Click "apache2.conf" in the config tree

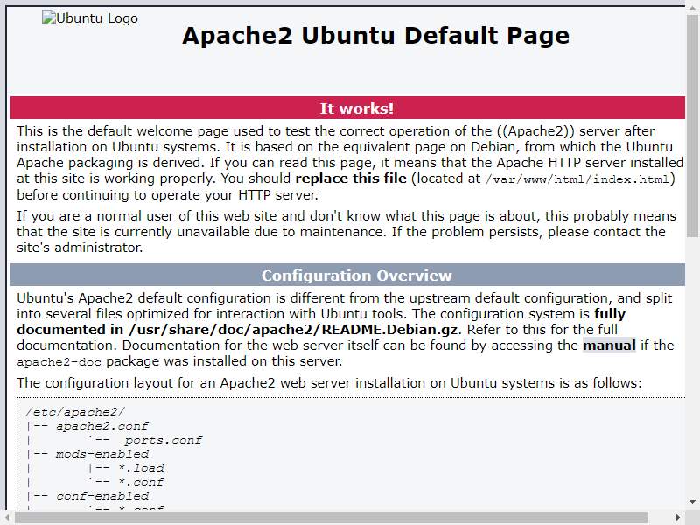[x=102, y=426]
